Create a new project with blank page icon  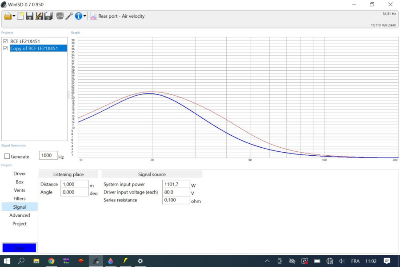click(x=20, y=16)
